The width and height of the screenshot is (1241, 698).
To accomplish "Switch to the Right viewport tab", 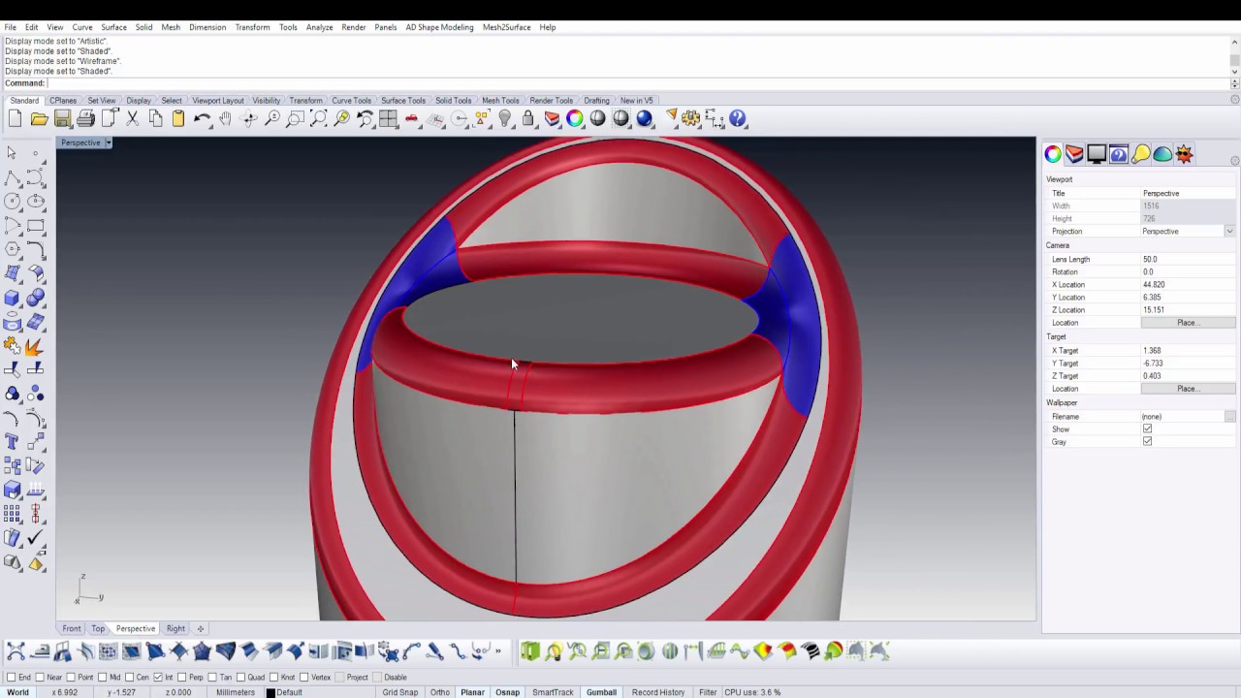I will 175,628.
